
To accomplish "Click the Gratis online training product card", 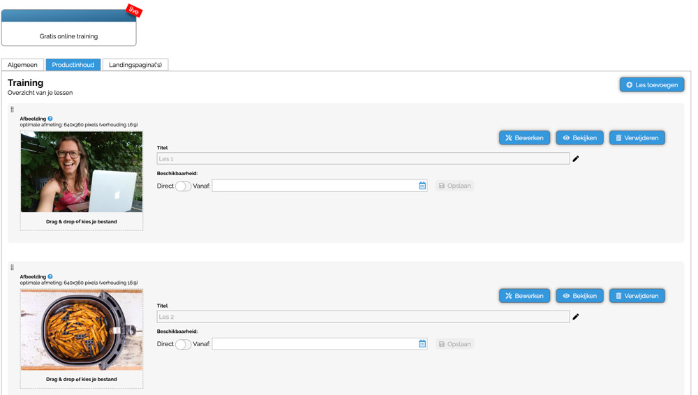I will [x=68, y=28].
